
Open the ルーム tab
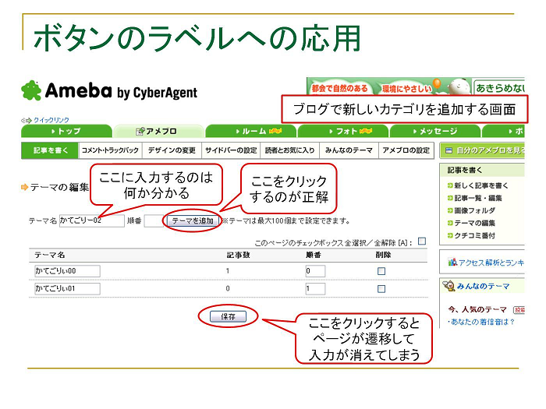pyautogui.click(x=250, y=132)
